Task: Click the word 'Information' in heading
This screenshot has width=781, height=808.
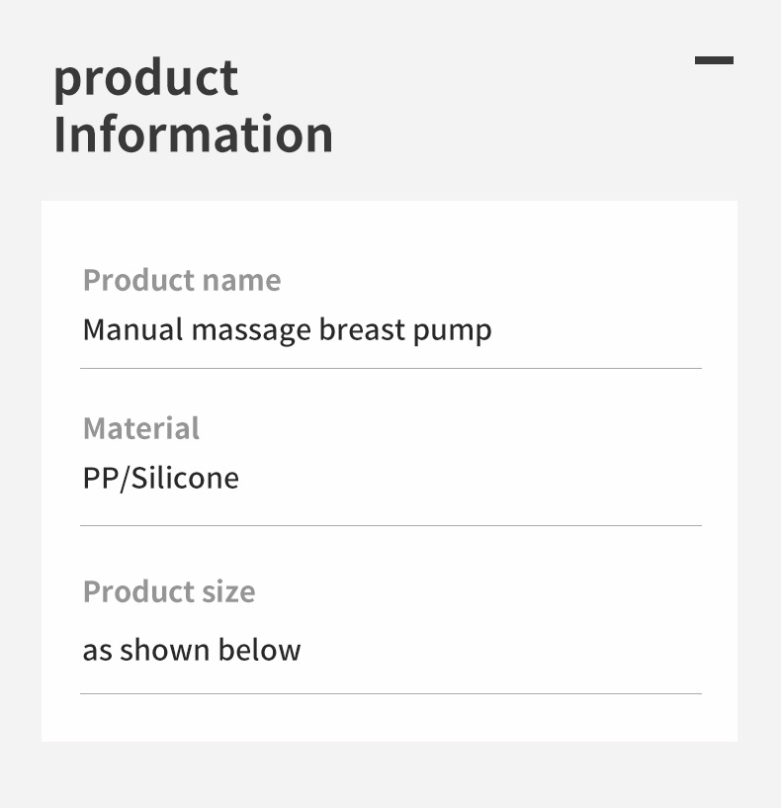Action: (x=193, y=135)
